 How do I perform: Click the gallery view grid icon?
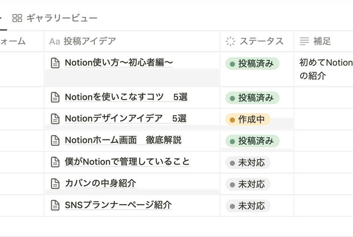17,18
